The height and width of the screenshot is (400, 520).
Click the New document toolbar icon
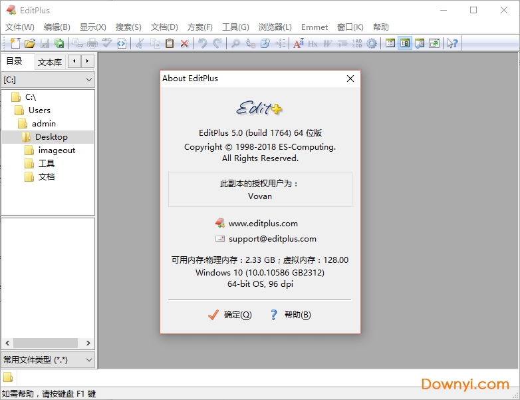[15, 43]
